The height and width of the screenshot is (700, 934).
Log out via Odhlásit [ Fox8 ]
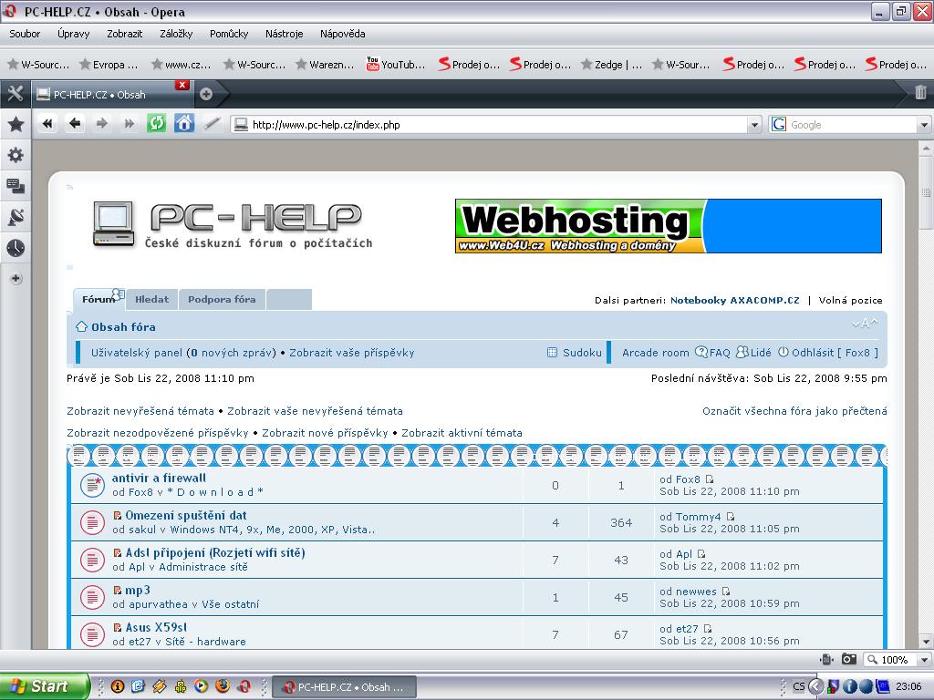coord(835,353)
